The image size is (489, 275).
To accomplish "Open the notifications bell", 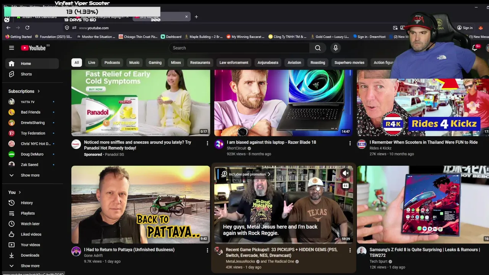I will point(475,48).
